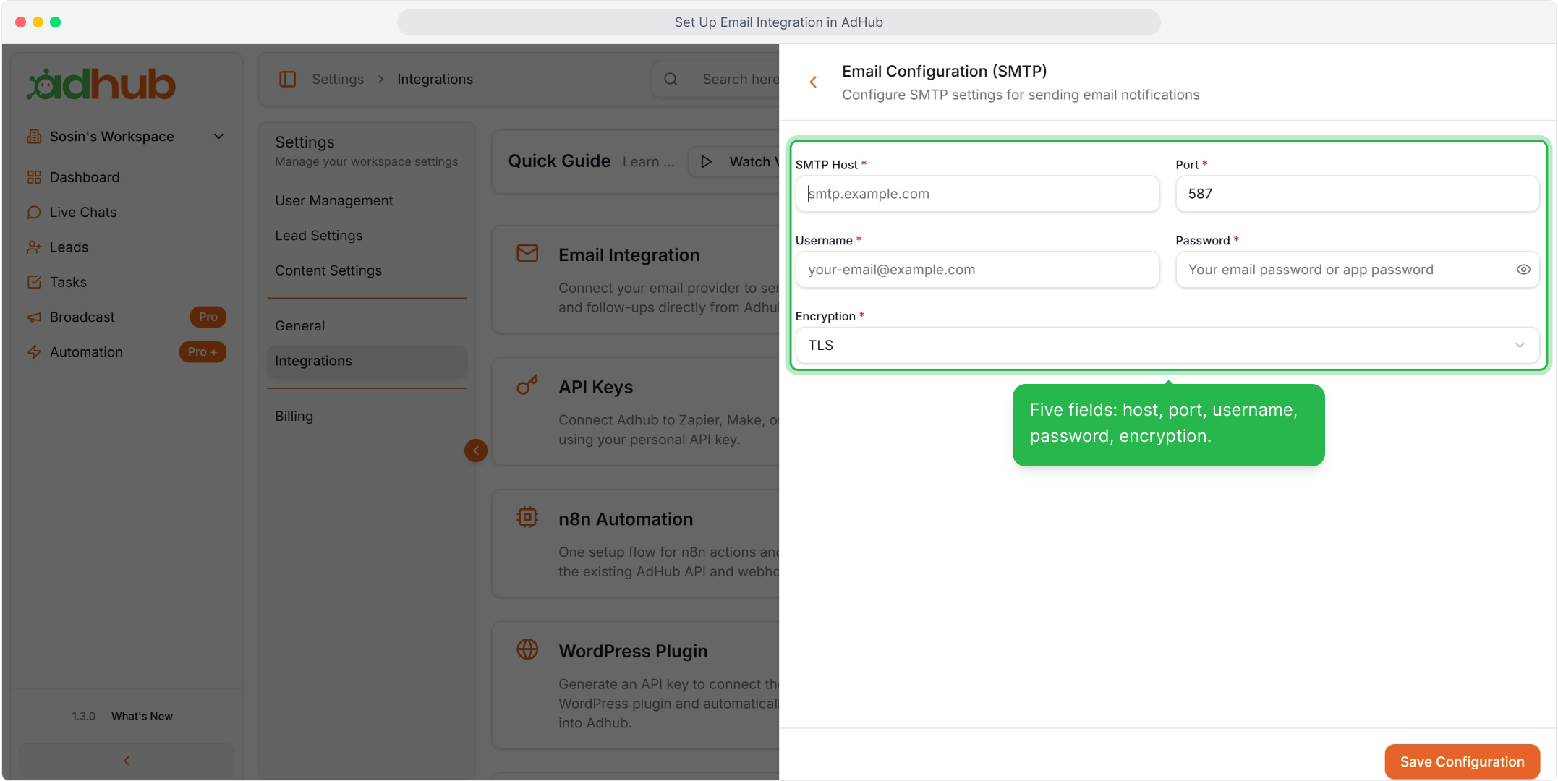Click the Port field showing 587
Image resolution: width=1558 pixels, height=781 pixels.
coord(1358,194)
